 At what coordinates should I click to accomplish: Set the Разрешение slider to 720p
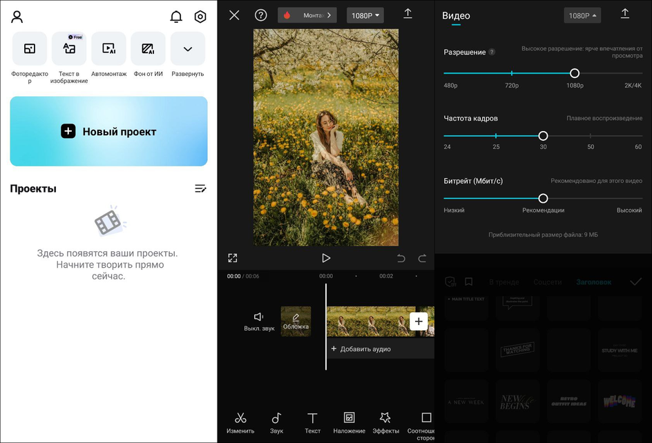pyautogui.click(x=512, y=73)
